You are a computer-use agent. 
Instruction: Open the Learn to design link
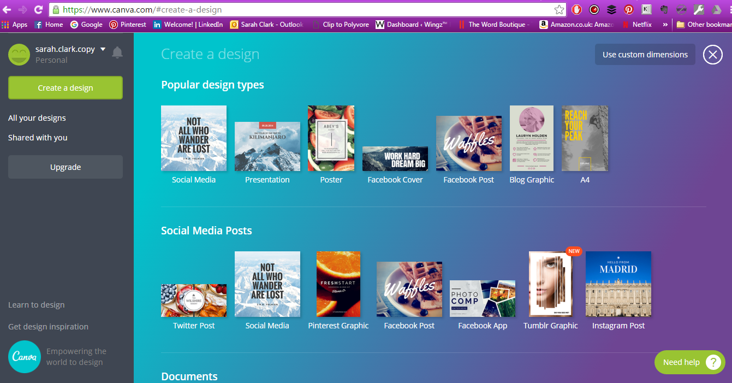click(x=37, y=305)
